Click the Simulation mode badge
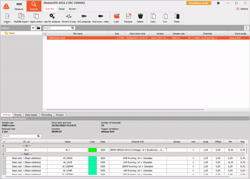250x179 pixels. pyautogui.click(x=199, y=3)
